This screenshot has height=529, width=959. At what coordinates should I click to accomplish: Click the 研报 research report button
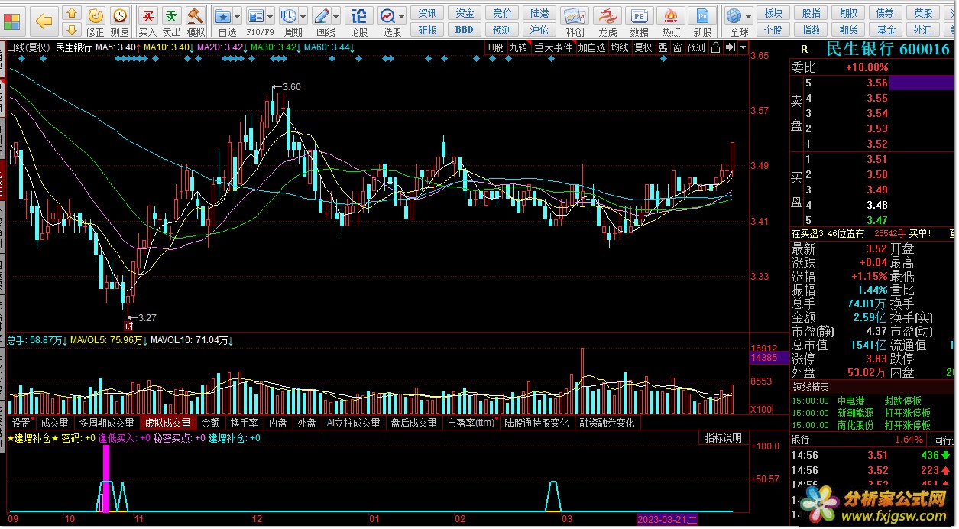click(x=428, y=30)
